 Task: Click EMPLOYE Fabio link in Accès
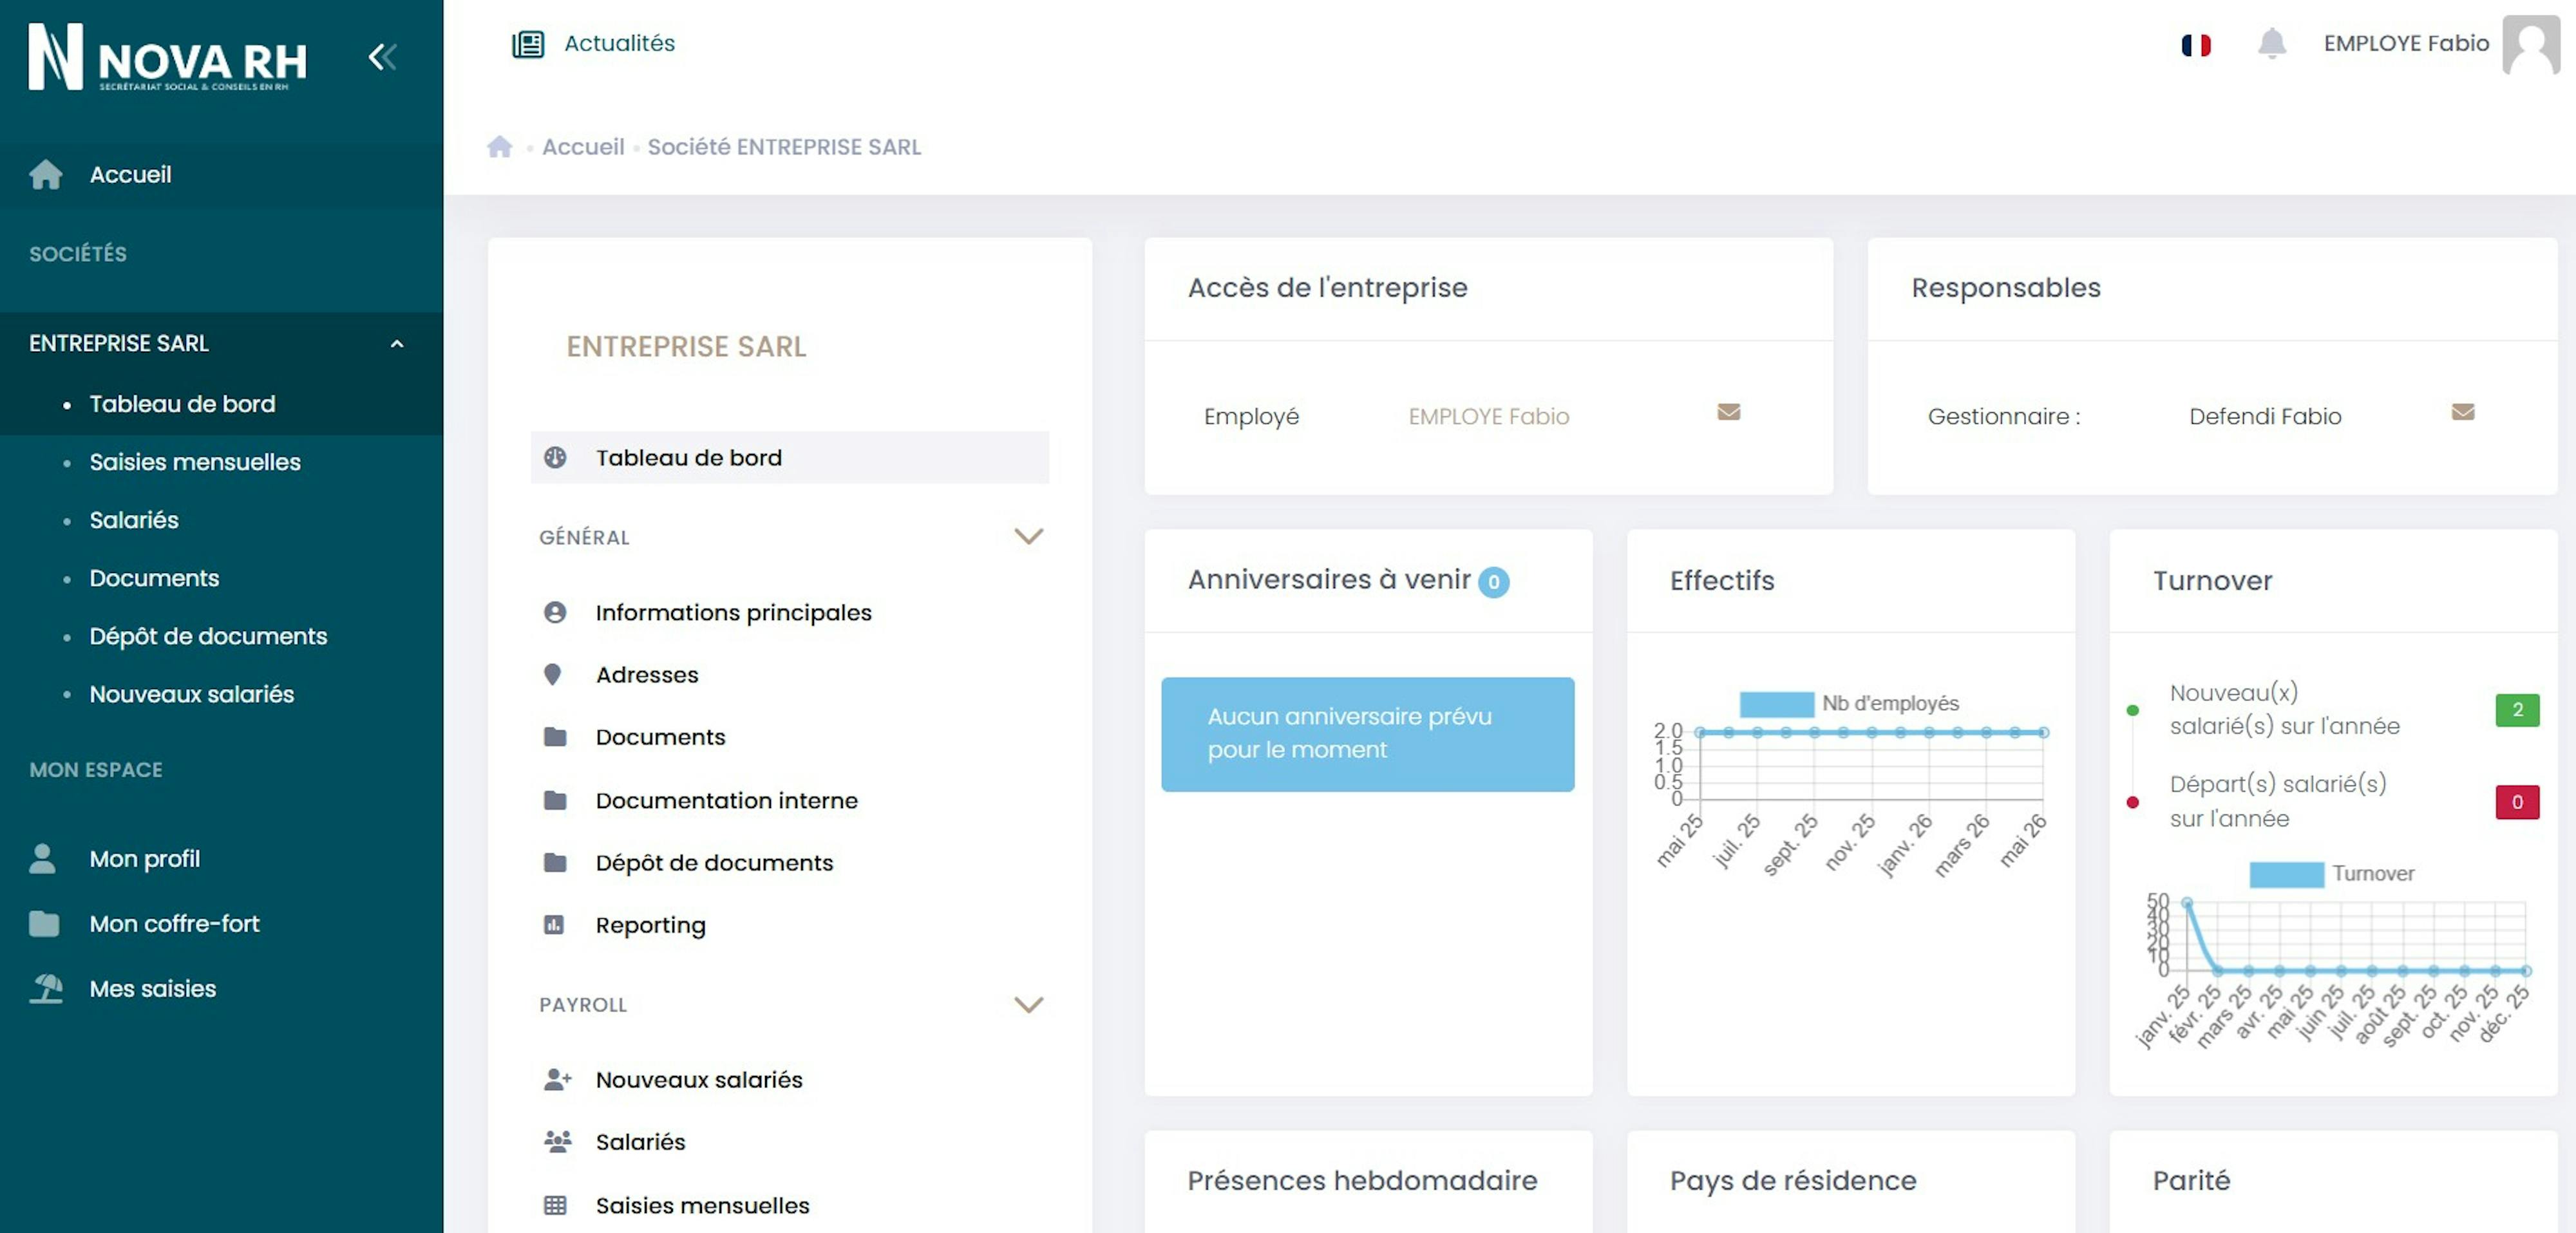pos(1488,416)
